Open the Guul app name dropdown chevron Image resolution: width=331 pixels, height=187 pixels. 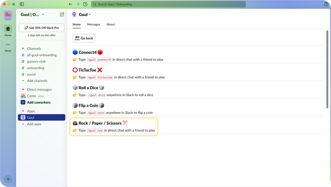click(x=90, y=14)
